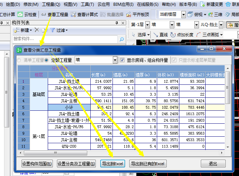Expand the 过滤 dropdown arrow
239x176 pixels.
pyautogui.click(x=66, y=30)
